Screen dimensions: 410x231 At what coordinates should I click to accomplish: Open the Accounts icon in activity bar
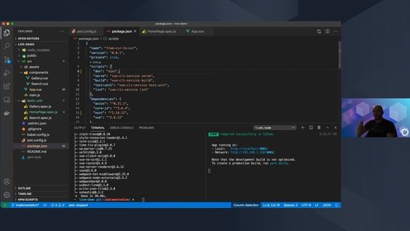click(x=7, y=181)
